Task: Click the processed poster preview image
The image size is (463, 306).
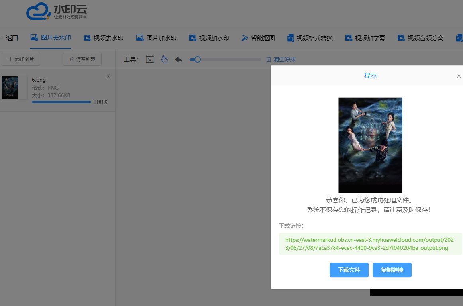Action: pyautogui.click(x=370, y=145)
